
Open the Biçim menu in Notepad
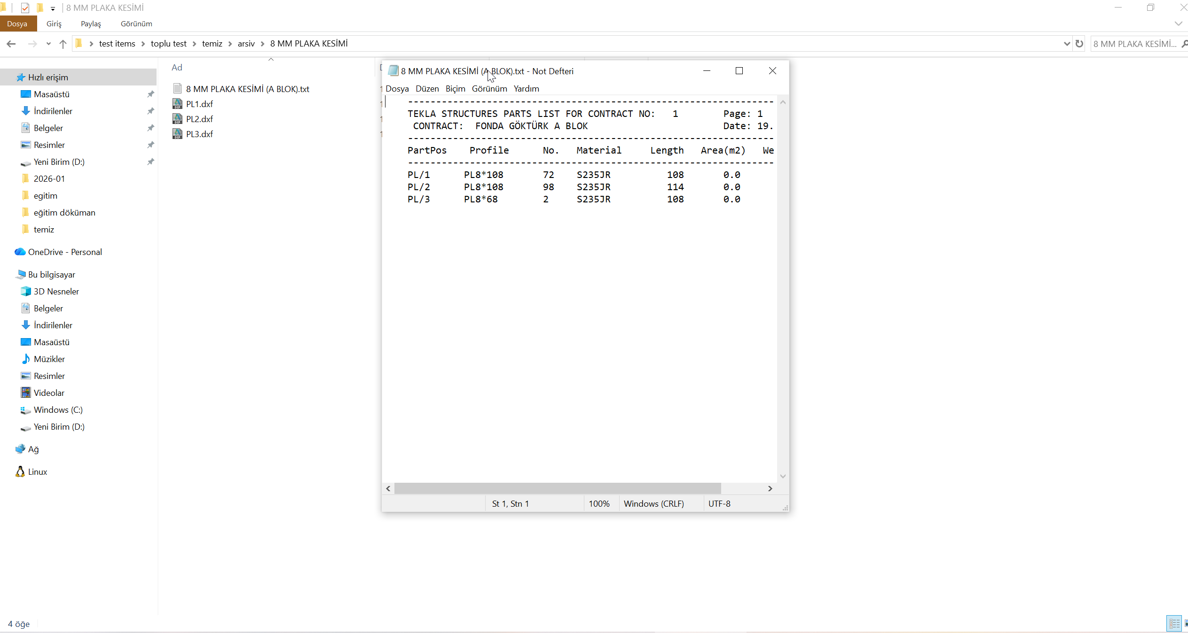click(x=455, y=89)
